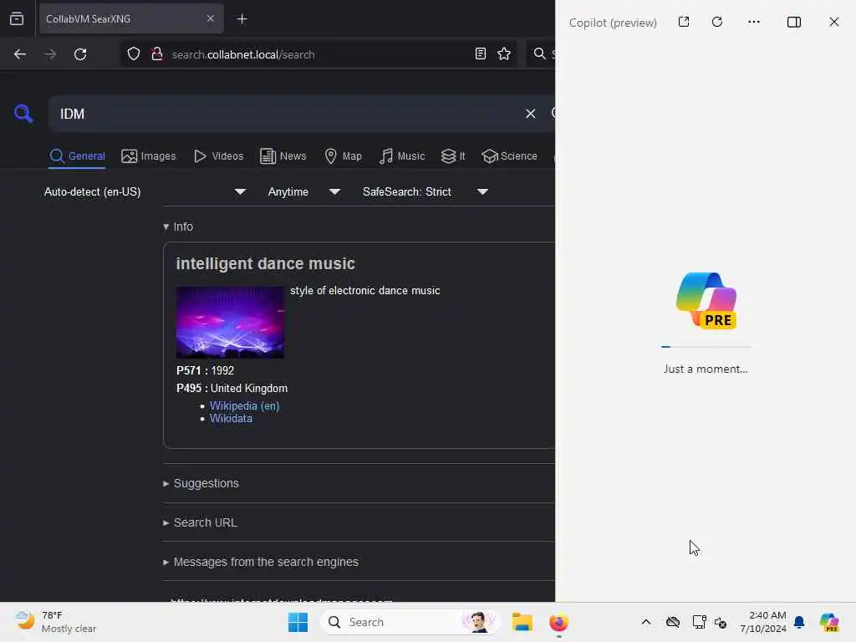The image size is (856, 642).
Task: Expand Messages from the search engines
Action: [261, 562]
